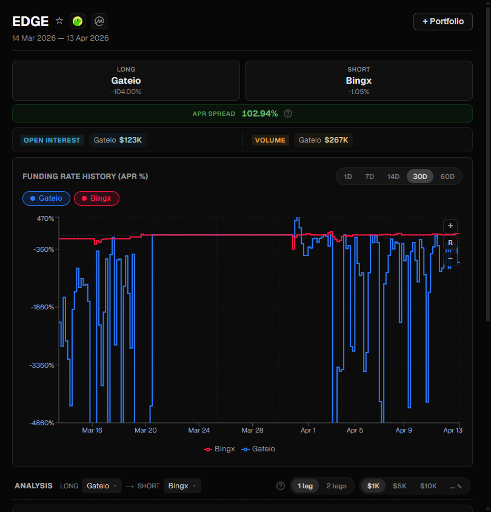Open the CoinGecko gecko icon link
Image resolution: width=491 pixels, height=512 pixels.
pos(78,21)
